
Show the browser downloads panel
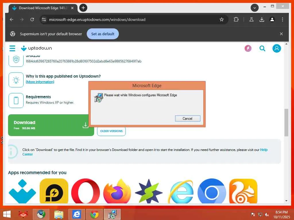click(262, 19)
